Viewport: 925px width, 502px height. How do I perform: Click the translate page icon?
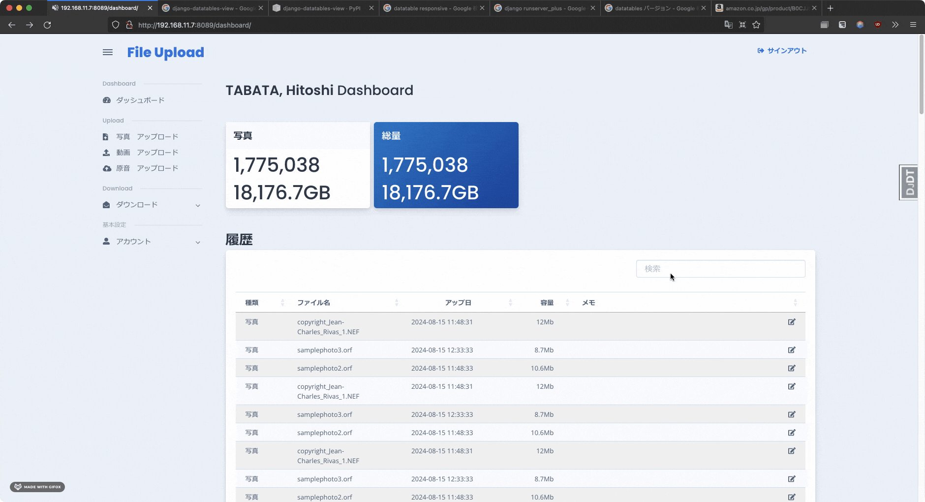(729, 25)
